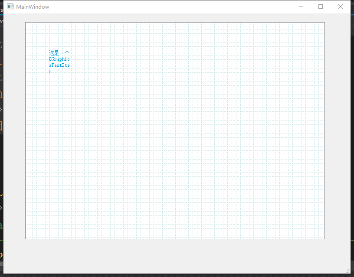354x277 pixels.
Task: Click the canvas border frame line
Action: coord(175,22)
